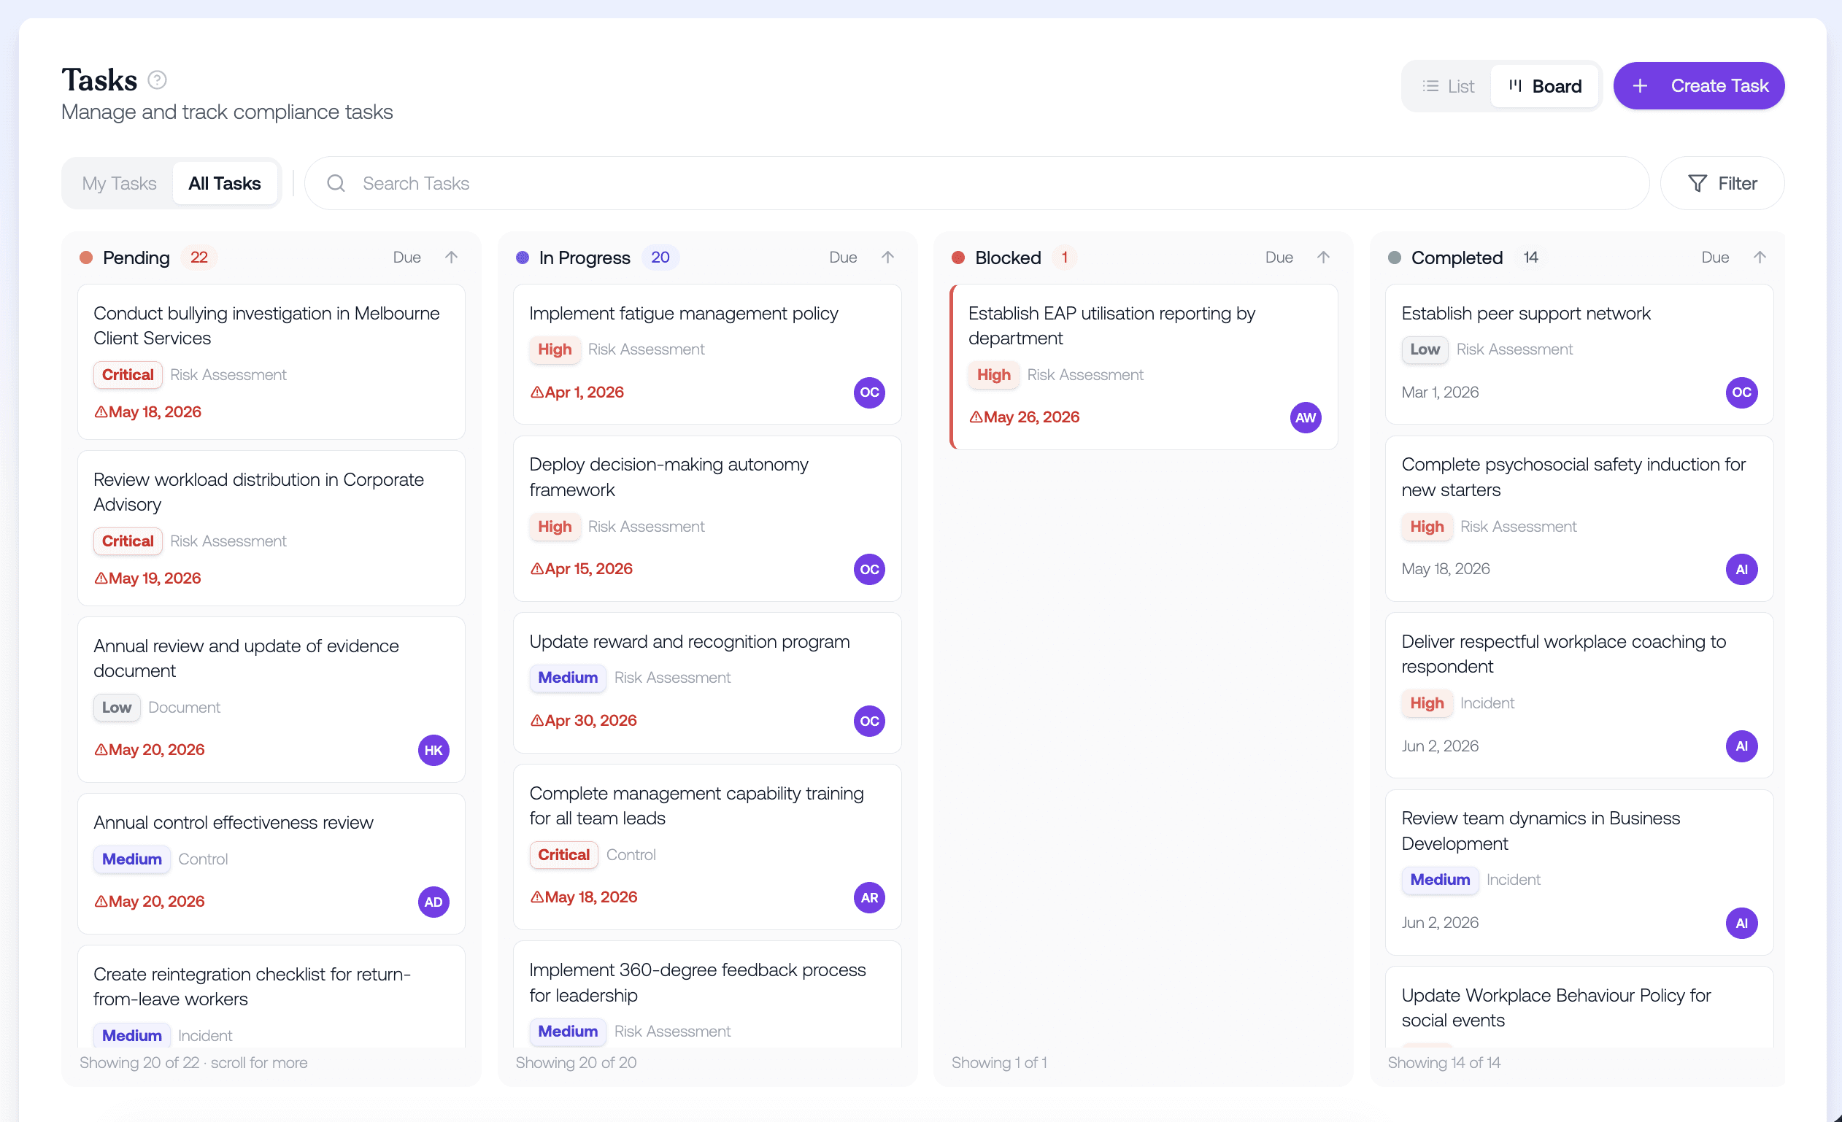This screenshot has height=1122, width=1842.
Task: Open 'Establish peer support network' task
Action: (1579, 355)
